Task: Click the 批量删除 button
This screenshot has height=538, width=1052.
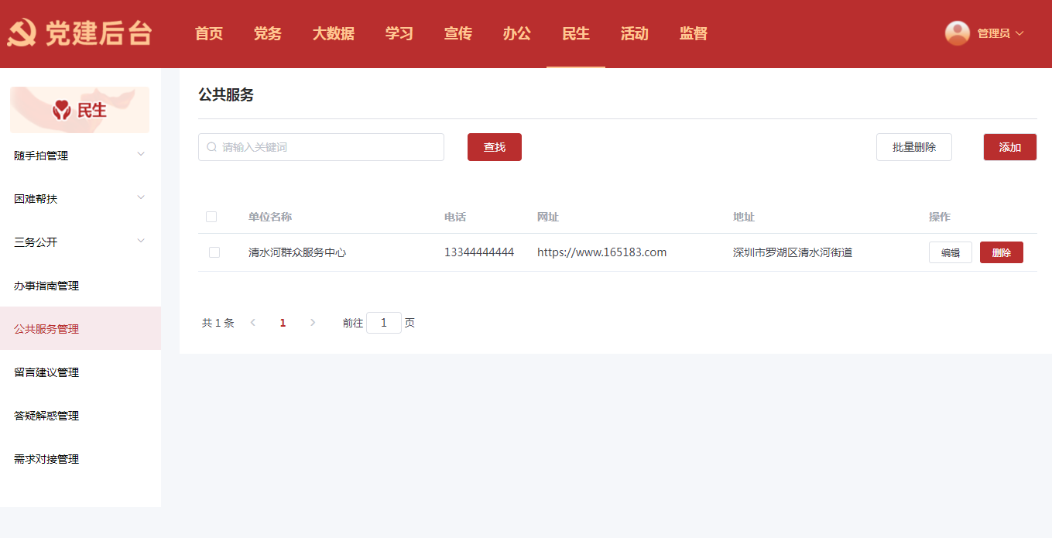Action: (913, 147)
